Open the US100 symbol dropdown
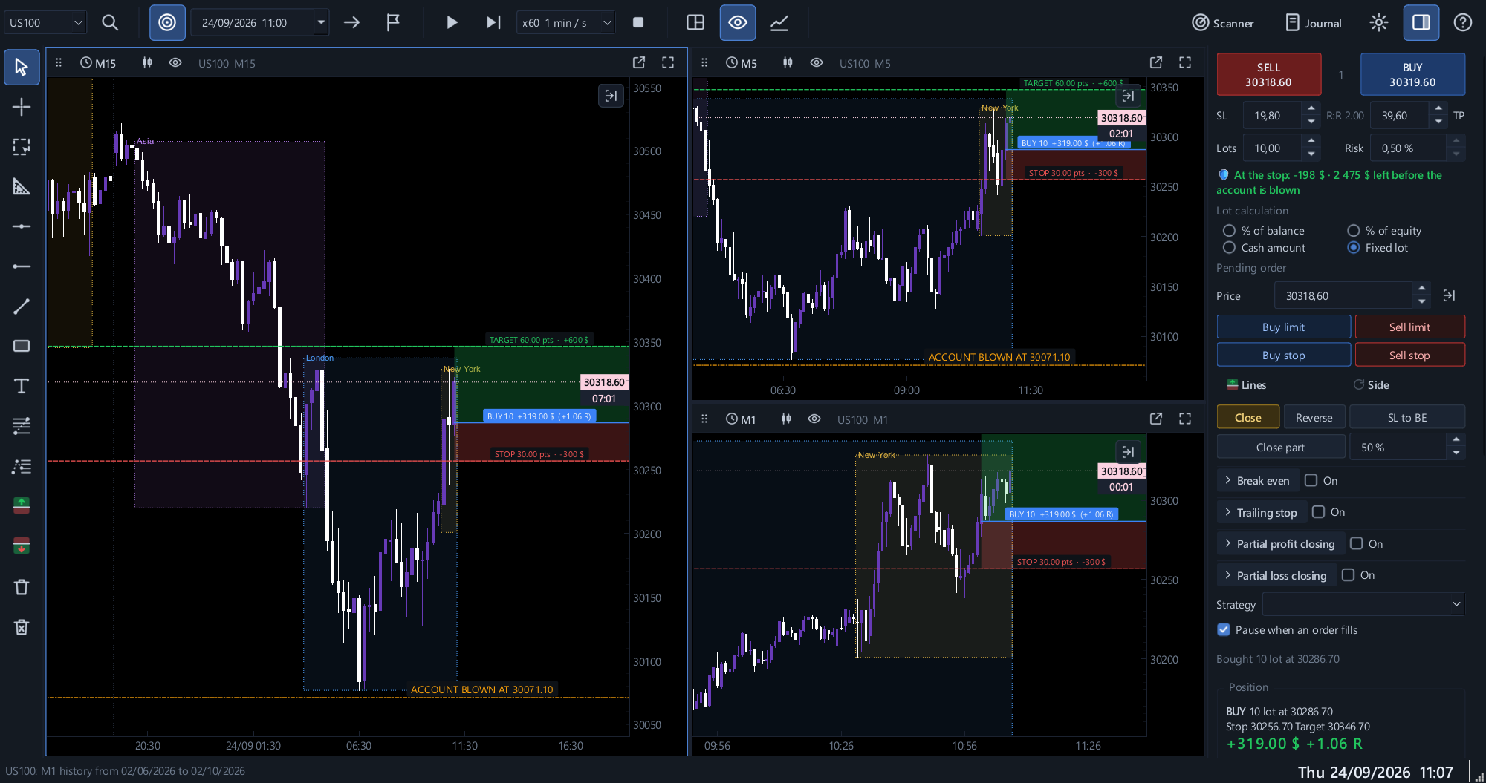The width and height of the screenshot is (1486, 783). 45,22
